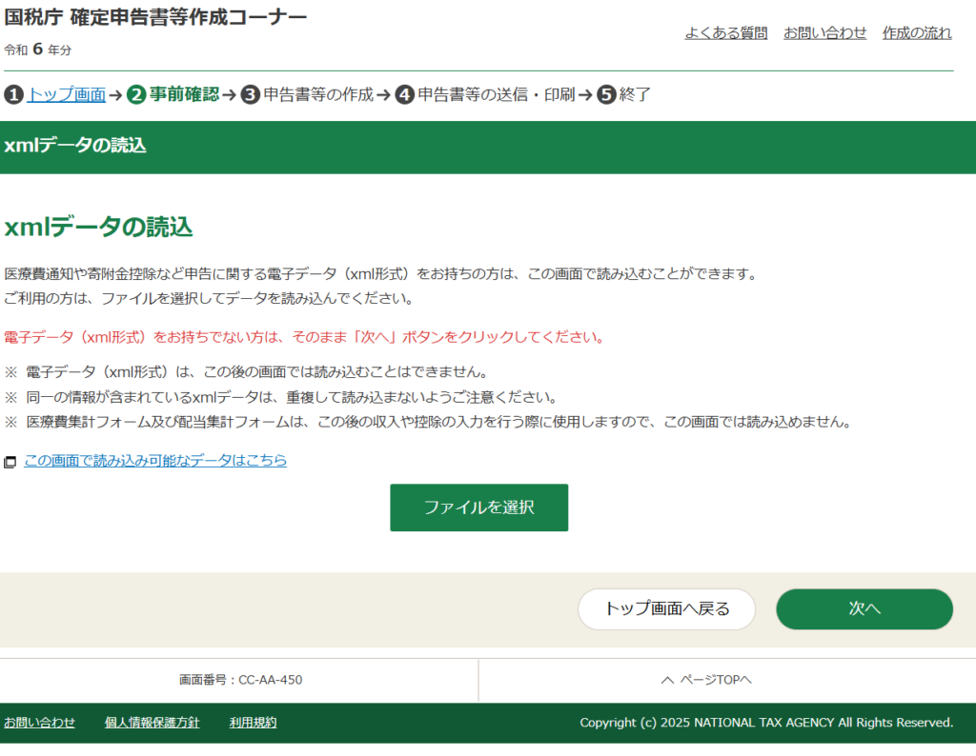Click the step 4 number circle icon
This screenshot has width=976, height=756.
404,95
